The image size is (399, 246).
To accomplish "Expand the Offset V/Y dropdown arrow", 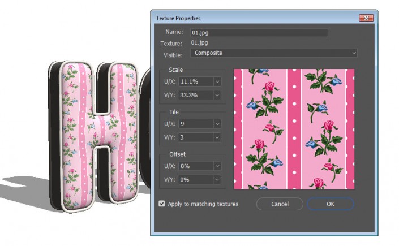I will pyautogui.click(x=217, y=180).
